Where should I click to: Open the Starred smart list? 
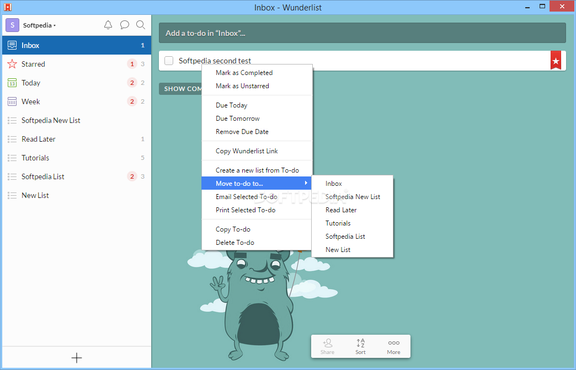(76, 64)
